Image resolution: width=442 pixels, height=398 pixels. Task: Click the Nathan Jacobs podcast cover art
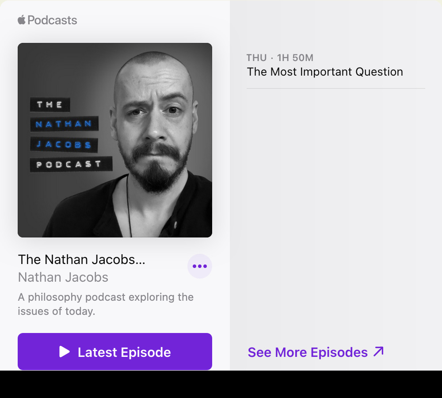pyautogui.click(x=115, y=140)
